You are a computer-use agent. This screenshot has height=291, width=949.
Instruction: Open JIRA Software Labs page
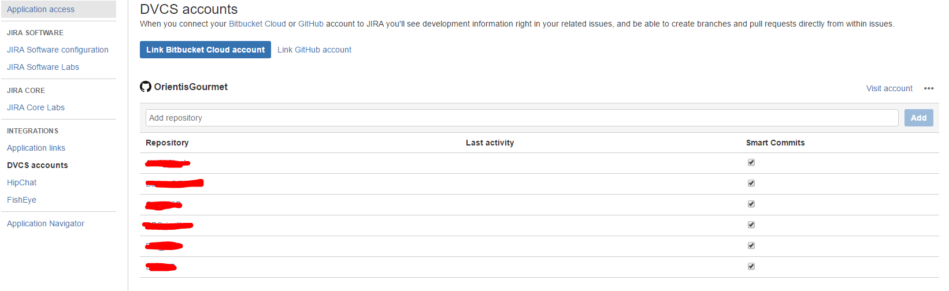(x=43, y=67)
